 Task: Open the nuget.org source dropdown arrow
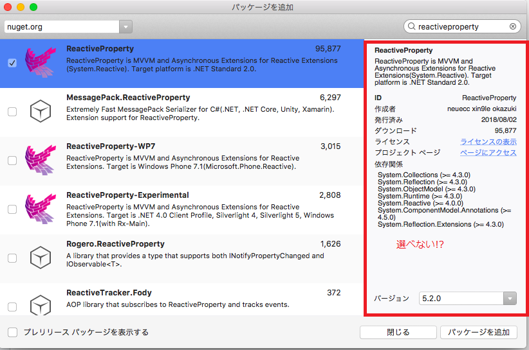tap(125, 26)
